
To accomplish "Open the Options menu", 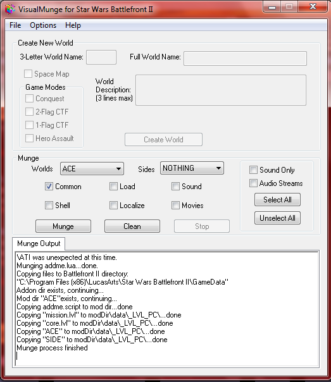I will click(x=43, y=25).
